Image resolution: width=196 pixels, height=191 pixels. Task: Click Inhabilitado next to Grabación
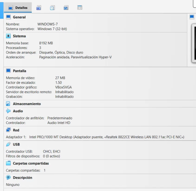coord(64,97)
